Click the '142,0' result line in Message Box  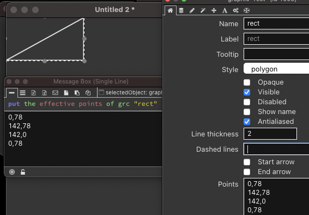pos(17,135)
